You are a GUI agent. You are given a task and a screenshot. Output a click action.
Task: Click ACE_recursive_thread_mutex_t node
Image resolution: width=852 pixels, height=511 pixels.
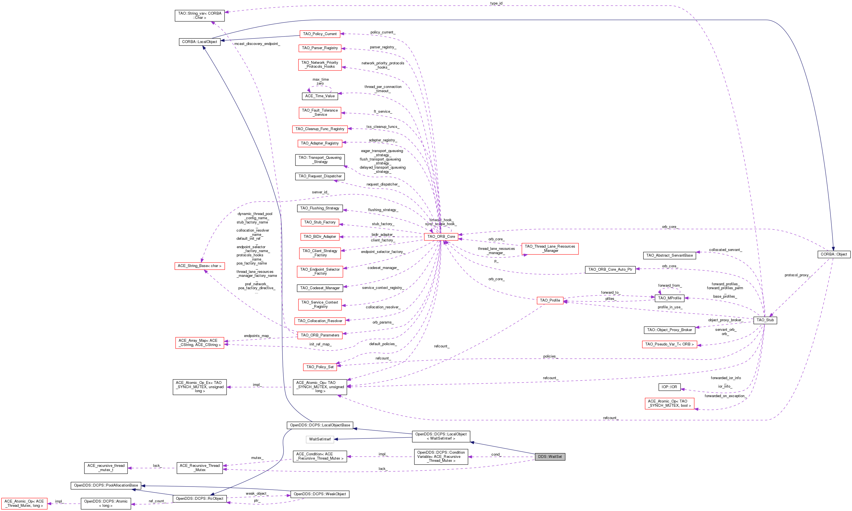click(x=106, y=468)
